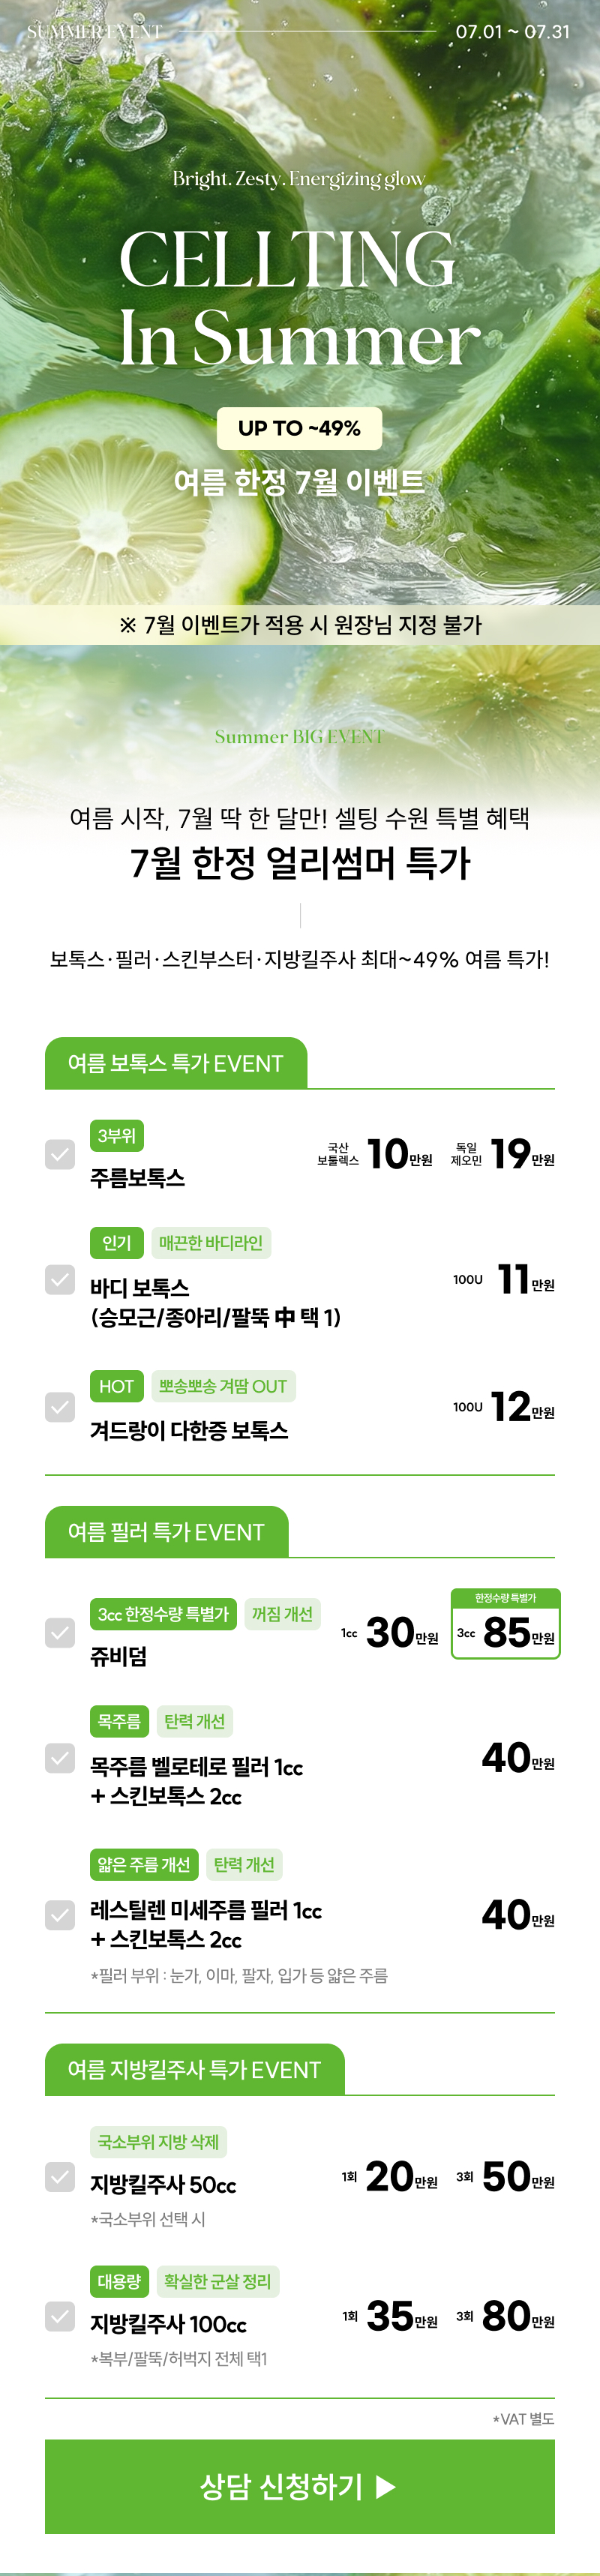Image resolution: width=600 pixels, height=2576 pixels.
Task: Click the HOT tag label
Action: (x=117, y=1386)
